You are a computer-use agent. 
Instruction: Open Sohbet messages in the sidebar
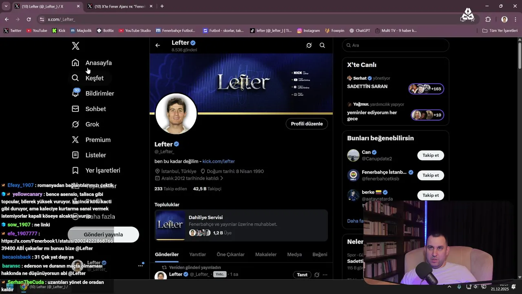coord(89,109)
